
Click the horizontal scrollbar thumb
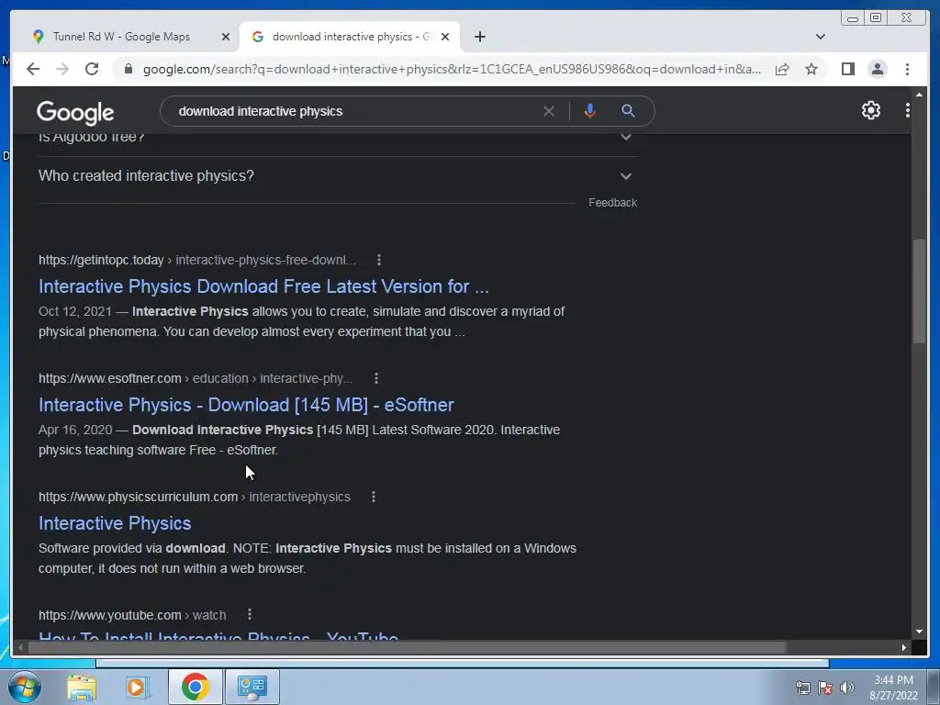point(407,647)
